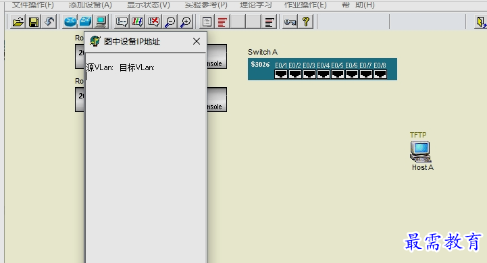The image size is (487, 263).
Task: Close the 图中设备IP地址 dialog
Action: pyautogui.click(x=197, y=41)
